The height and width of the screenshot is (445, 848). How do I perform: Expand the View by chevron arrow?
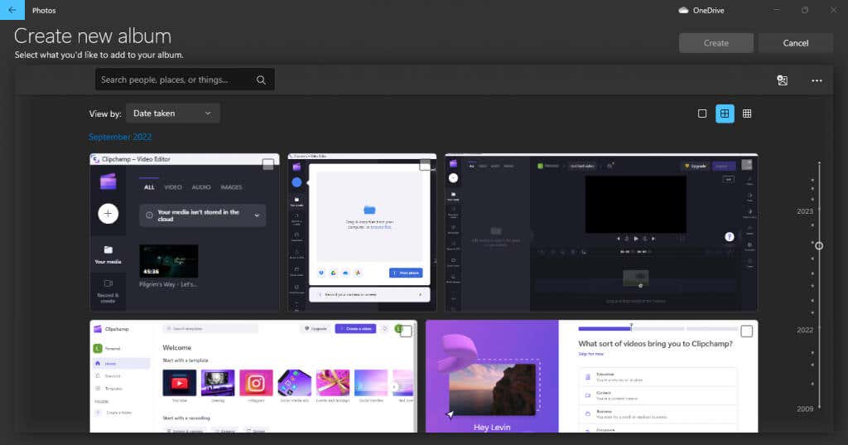tap(208, 114)
